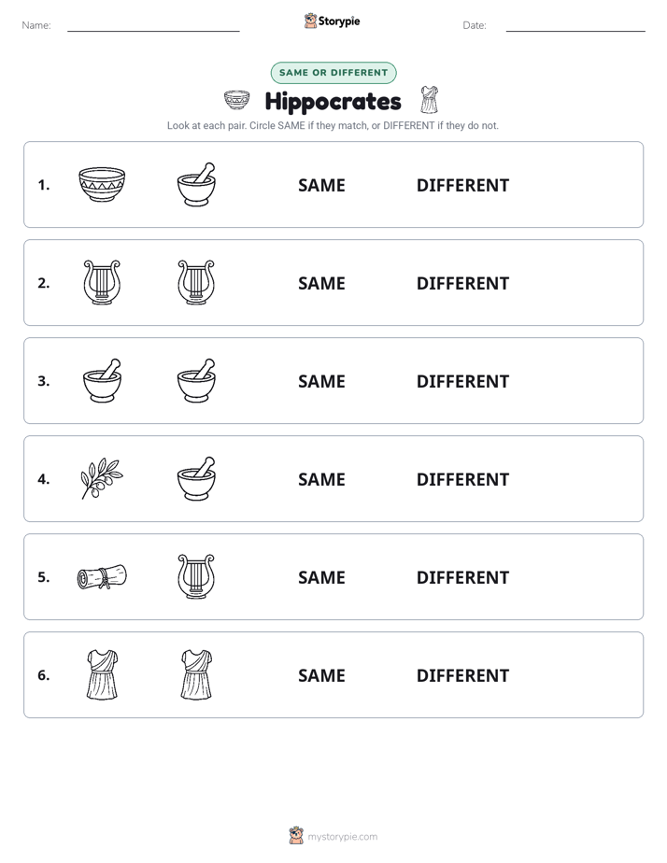The width and height of the screenshot is (667, 863).
Task: Click the left tunic dress in row 6
Action: click(103, 674)
